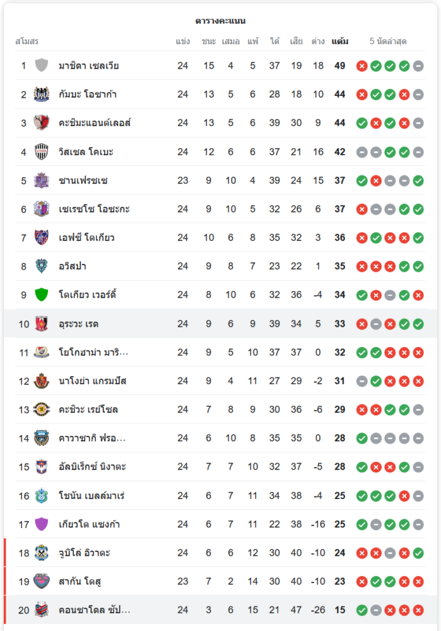
Task: Click the คอนซาโดล ซัป… team row name
Action: (x=94, y=610)
